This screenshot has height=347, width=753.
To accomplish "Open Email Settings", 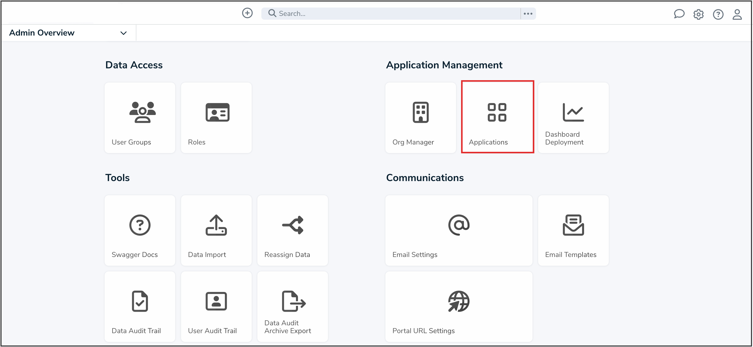I will [459, 230].
